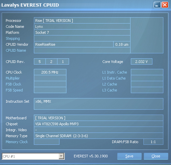Click the Chipset value 'VIA VT82C598 Apollo MVP3'

coord(99,124)
